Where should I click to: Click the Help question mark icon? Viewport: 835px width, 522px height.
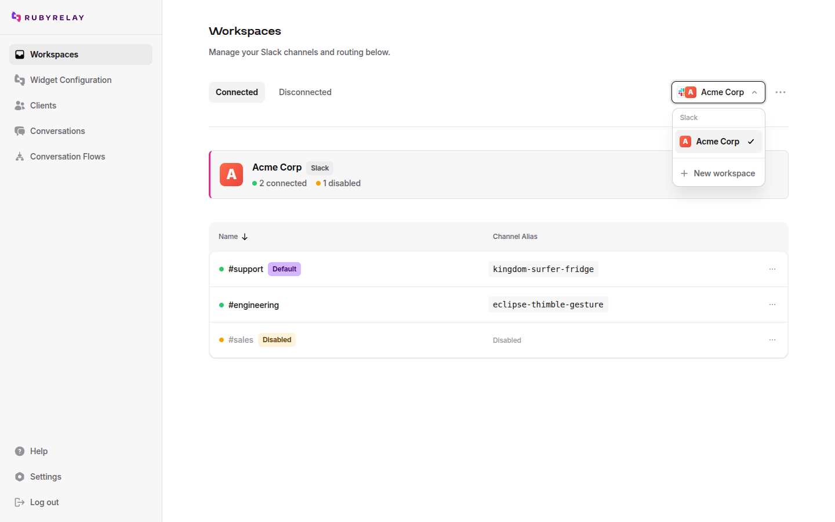coord(20,451)
